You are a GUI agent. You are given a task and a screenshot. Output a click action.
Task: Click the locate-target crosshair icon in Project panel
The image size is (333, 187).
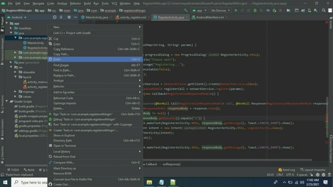(x=55, y=17)
